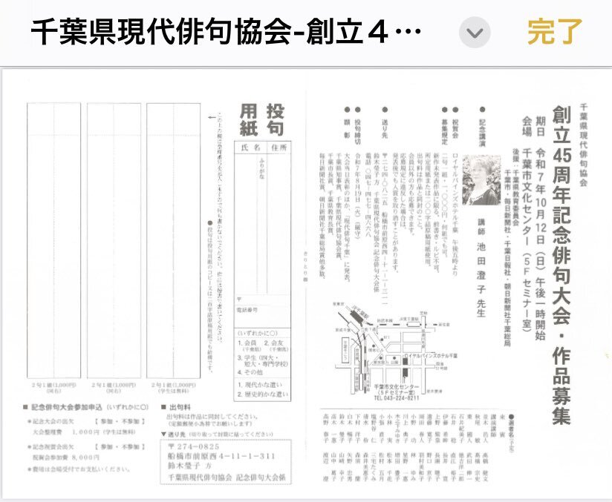Tap the 出句料 section heading

(176, 407)
